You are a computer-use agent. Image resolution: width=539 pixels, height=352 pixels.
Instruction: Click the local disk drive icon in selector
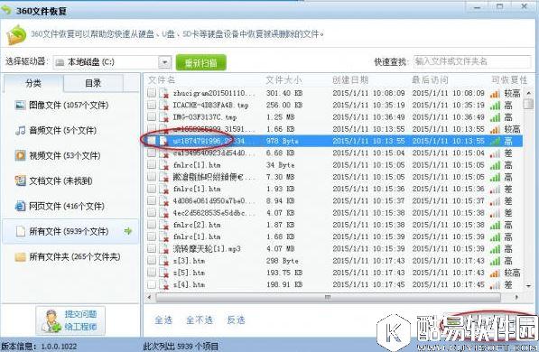click(x=60, y=62)
